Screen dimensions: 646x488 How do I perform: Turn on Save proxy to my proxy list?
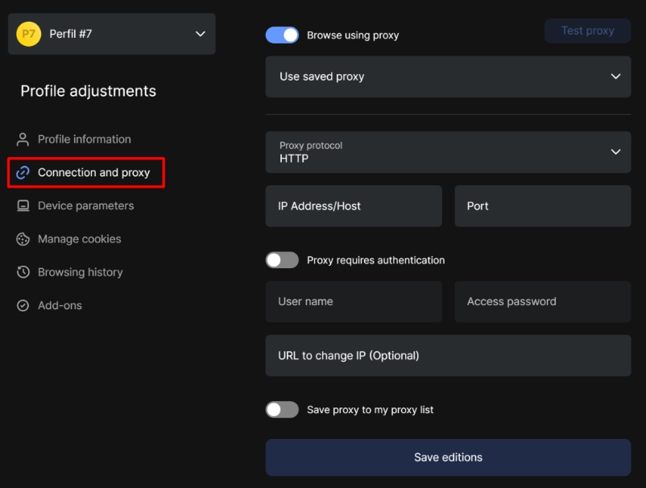coord(284,409)
